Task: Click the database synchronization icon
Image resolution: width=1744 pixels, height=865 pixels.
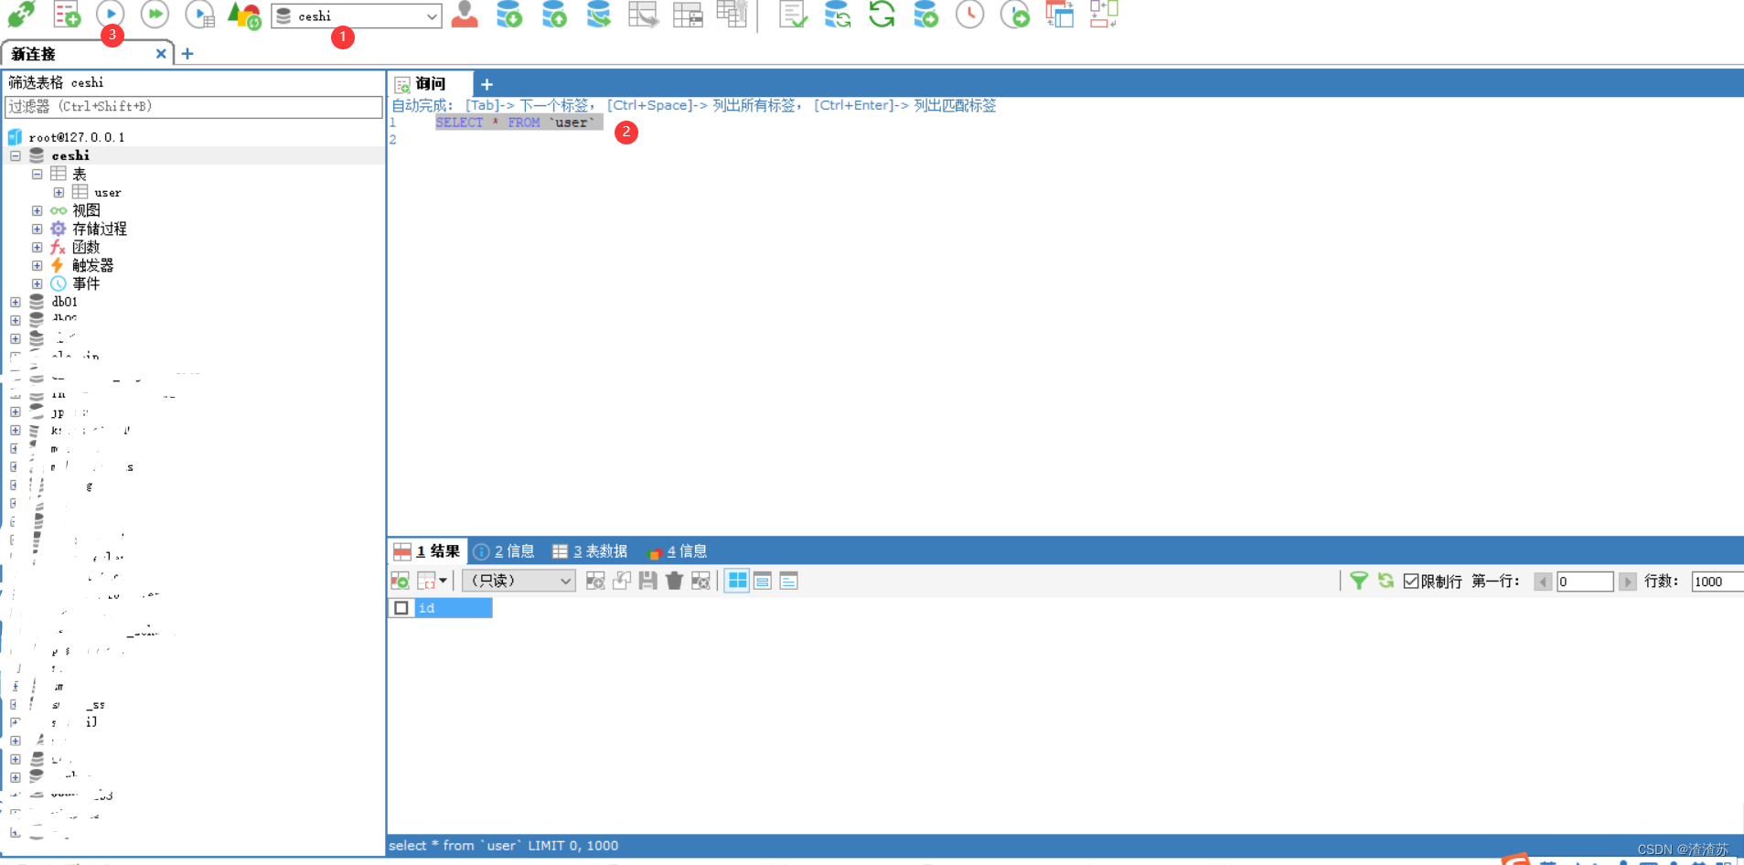Action: (838, 14)
